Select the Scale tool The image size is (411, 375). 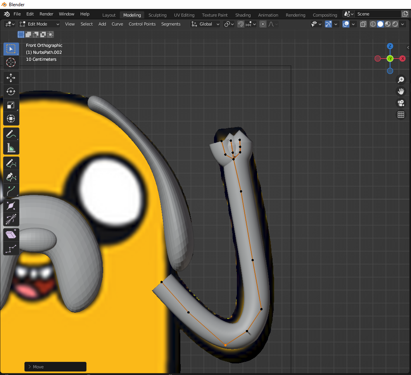pyautogui.click(x=11, y=105)
